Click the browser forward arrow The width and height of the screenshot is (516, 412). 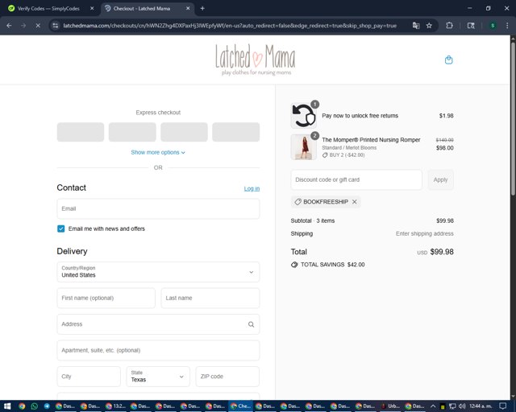pyautogui.click(x=23, y=26)
